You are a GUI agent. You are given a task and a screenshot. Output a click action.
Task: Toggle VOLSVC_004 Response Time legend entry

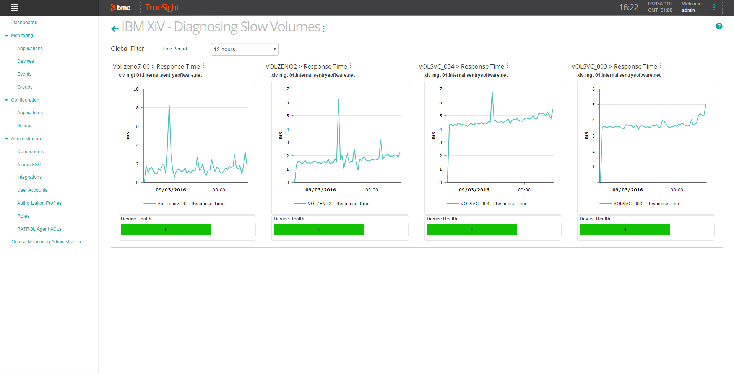tap(487, 204)
